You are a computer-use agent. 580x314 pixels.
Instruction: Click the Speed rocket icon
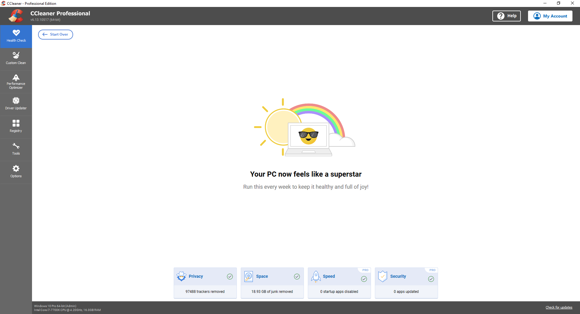pos(316,277)
